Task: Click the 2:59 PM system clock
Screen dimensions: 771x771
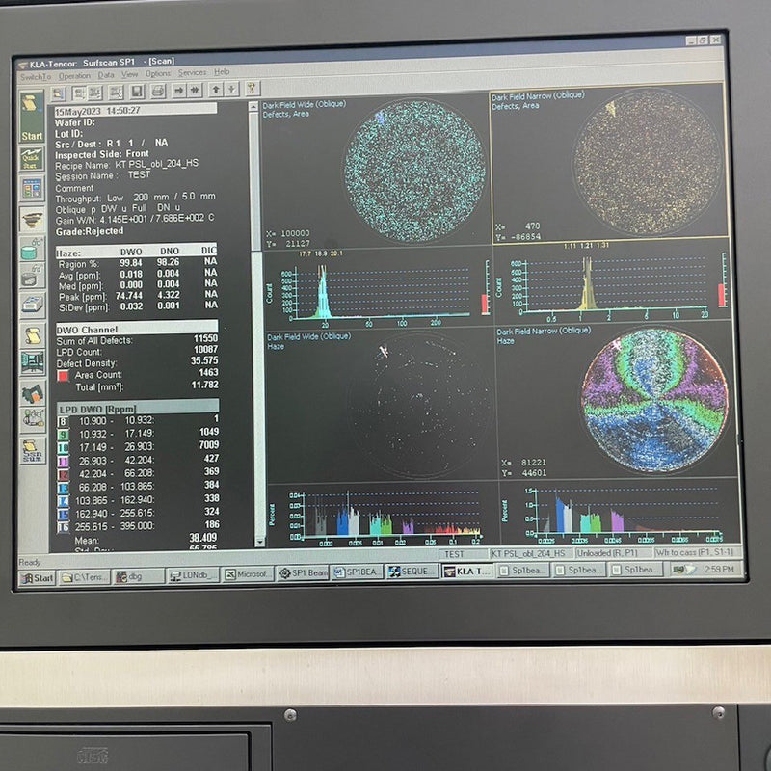Action: [719, 569]
